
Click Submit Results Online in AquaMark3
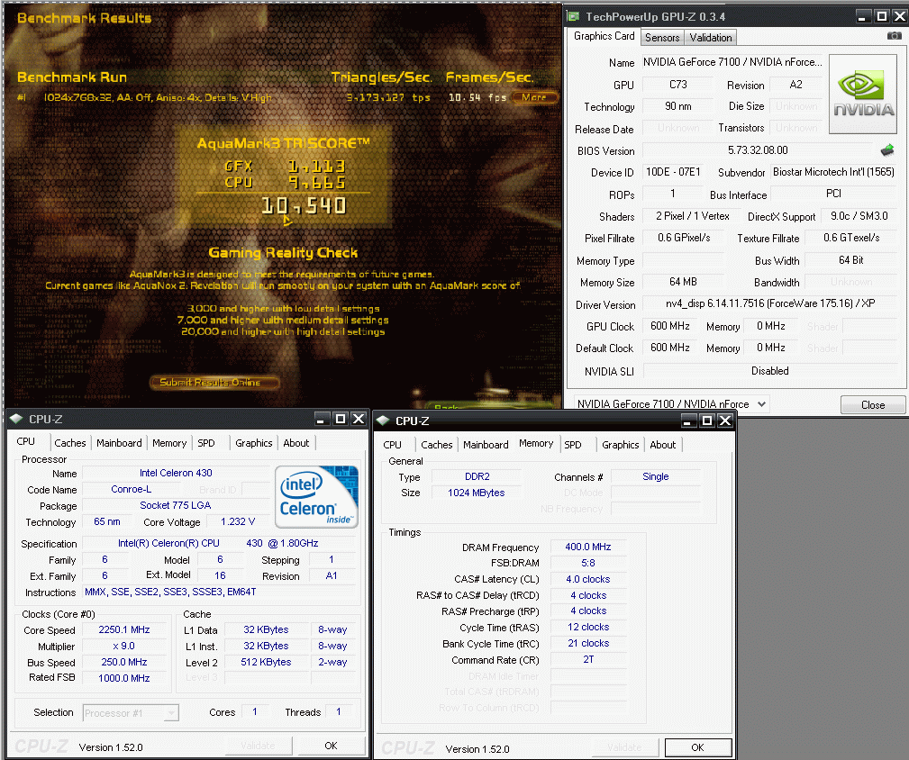tap(214, 383)
